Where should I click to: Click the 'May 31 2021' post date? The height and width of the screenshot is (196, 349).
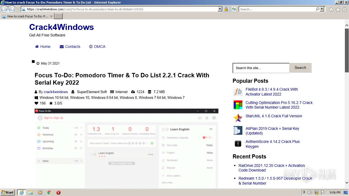50,63
